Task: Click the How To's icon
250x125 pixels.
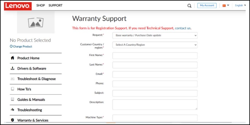Action: tap(12, 89)
